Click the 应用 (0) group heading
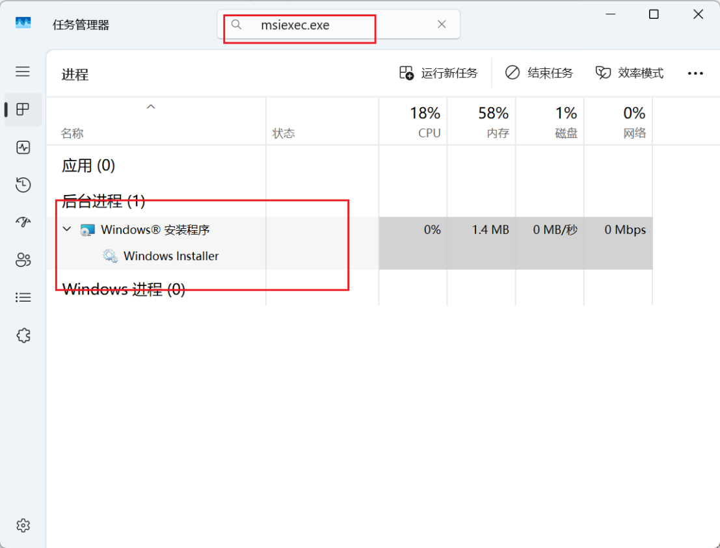The height and width of the screenshot is (548, 720). (88, 166)
